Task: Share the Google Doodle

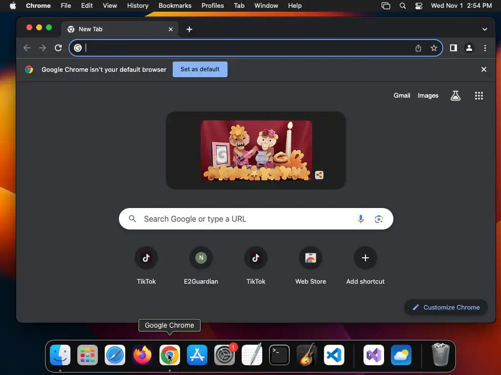Action: point(319,175)
